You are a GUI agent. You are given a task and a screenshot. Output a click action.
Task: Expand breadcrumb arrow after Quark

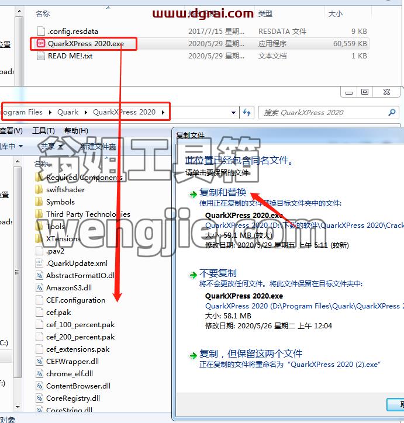[85, 112]
